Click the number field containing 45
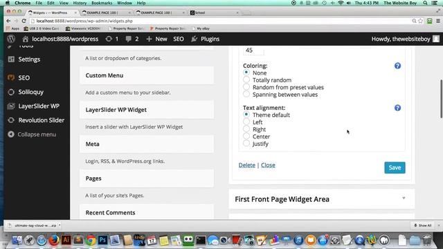This screenshot has width=443, height=249. 253,50
